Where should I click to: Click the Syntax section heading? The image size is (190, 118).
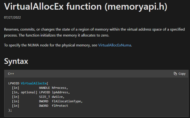point(16,61)
